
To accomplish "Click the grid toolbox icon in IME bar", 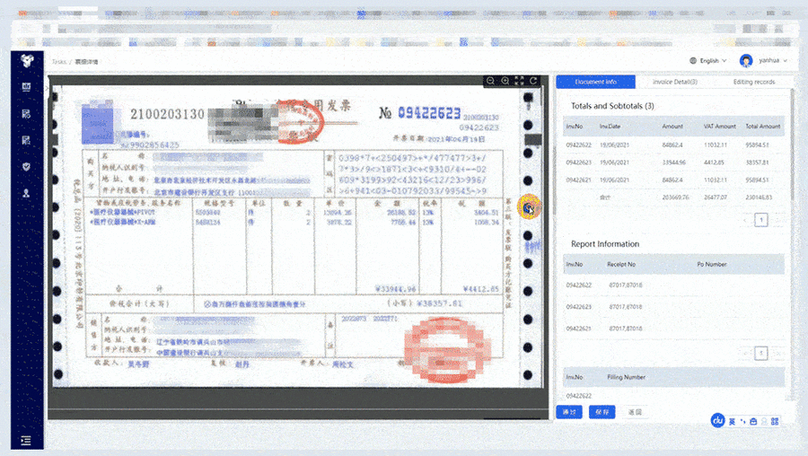I will coord(775,422).
